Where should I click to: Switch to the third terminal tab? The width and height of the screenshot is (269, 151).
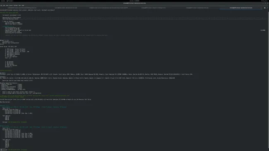(109, 8)
